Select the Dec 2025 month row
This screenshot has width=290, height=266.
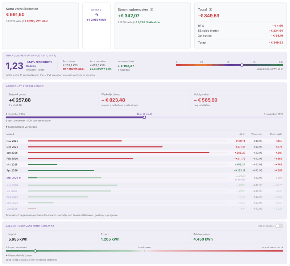[144, 147]
